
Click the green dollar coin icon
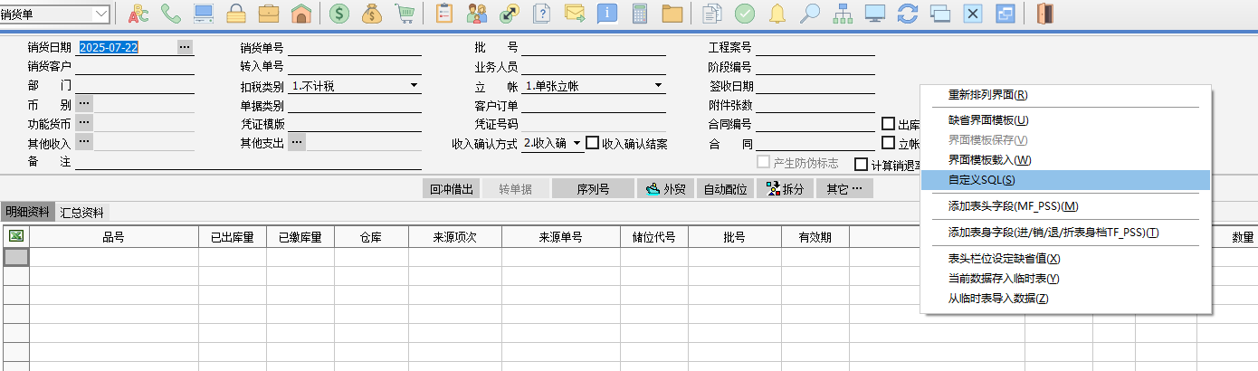click(339, 14)
